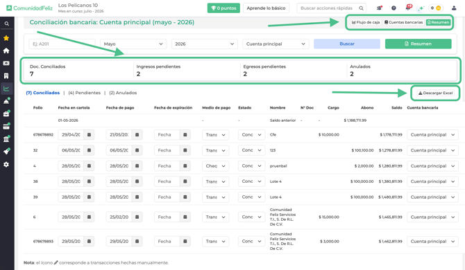Click the Doc. Conciliados summary card
Screen dimensions: 465x270
coord(78,71)
